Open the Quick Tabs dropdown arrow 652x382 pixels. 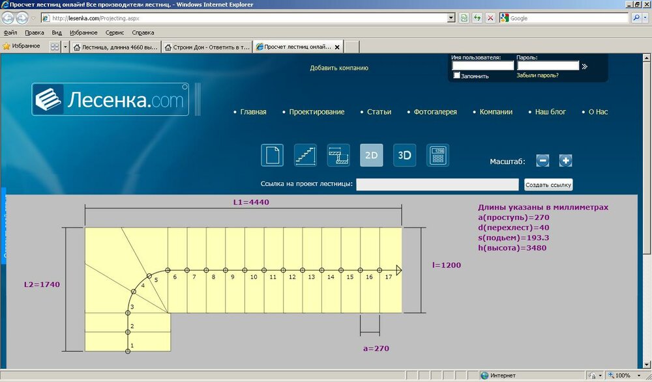pos(65,47)
